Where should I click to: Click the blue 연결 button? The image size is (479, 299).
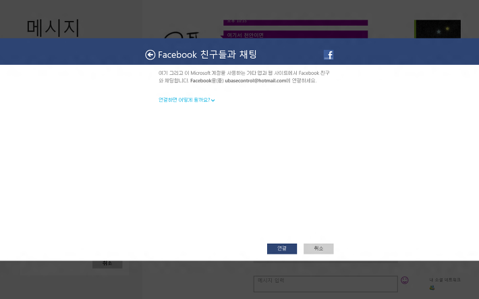[281, 248]
